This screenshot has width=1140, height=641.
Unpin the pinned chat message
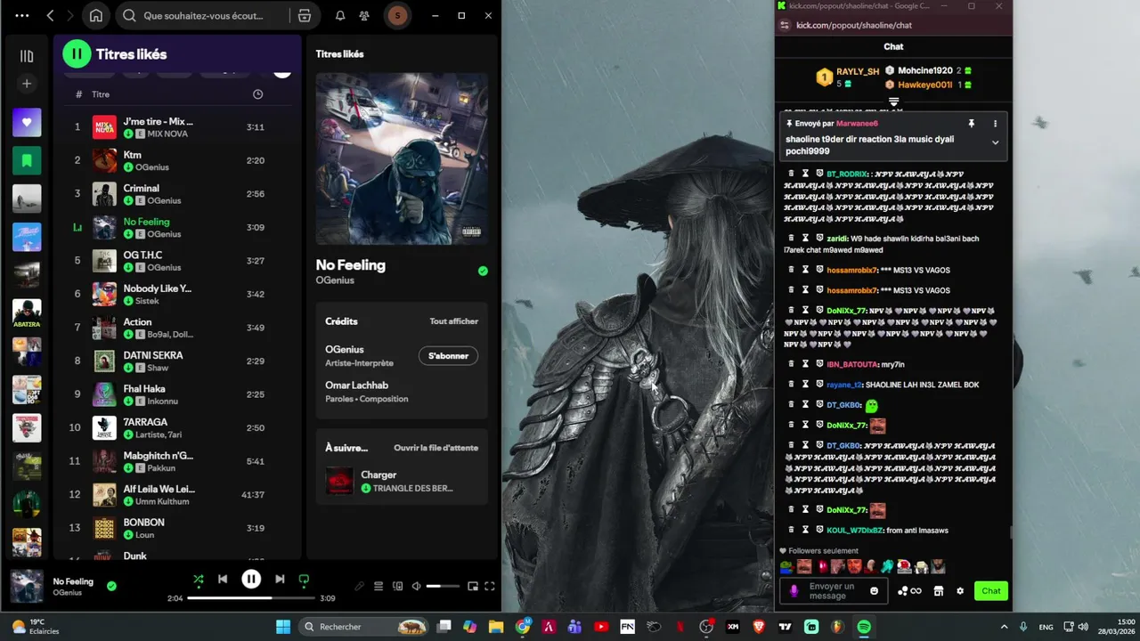[972, 124]
